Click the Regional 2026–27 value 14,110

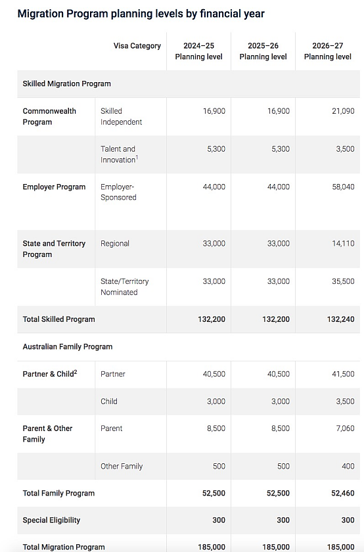(343, 244)
